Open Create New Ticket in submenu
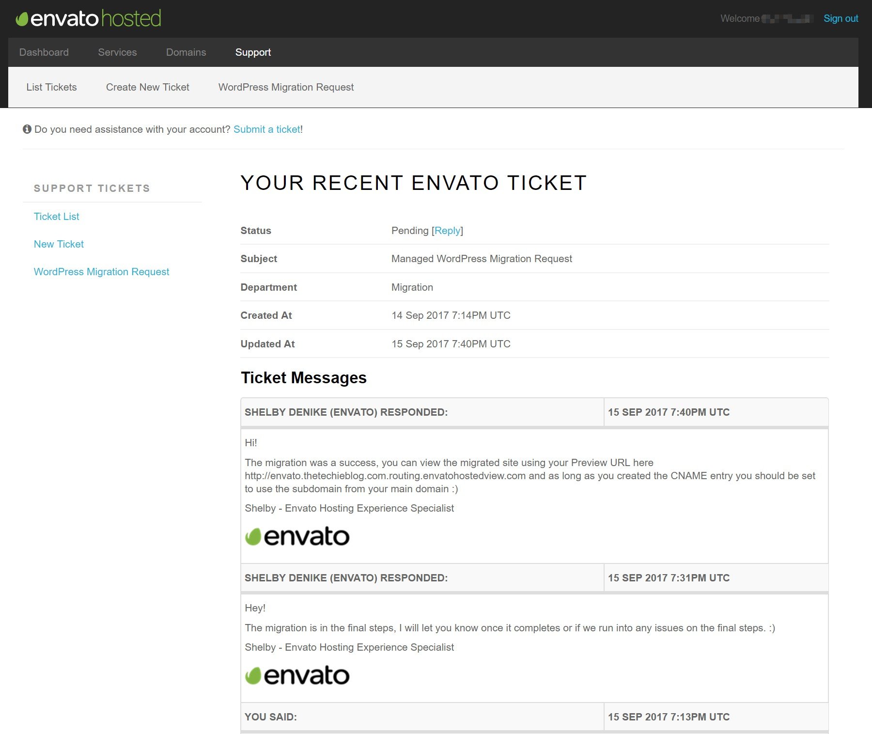 tap(148, 87)
